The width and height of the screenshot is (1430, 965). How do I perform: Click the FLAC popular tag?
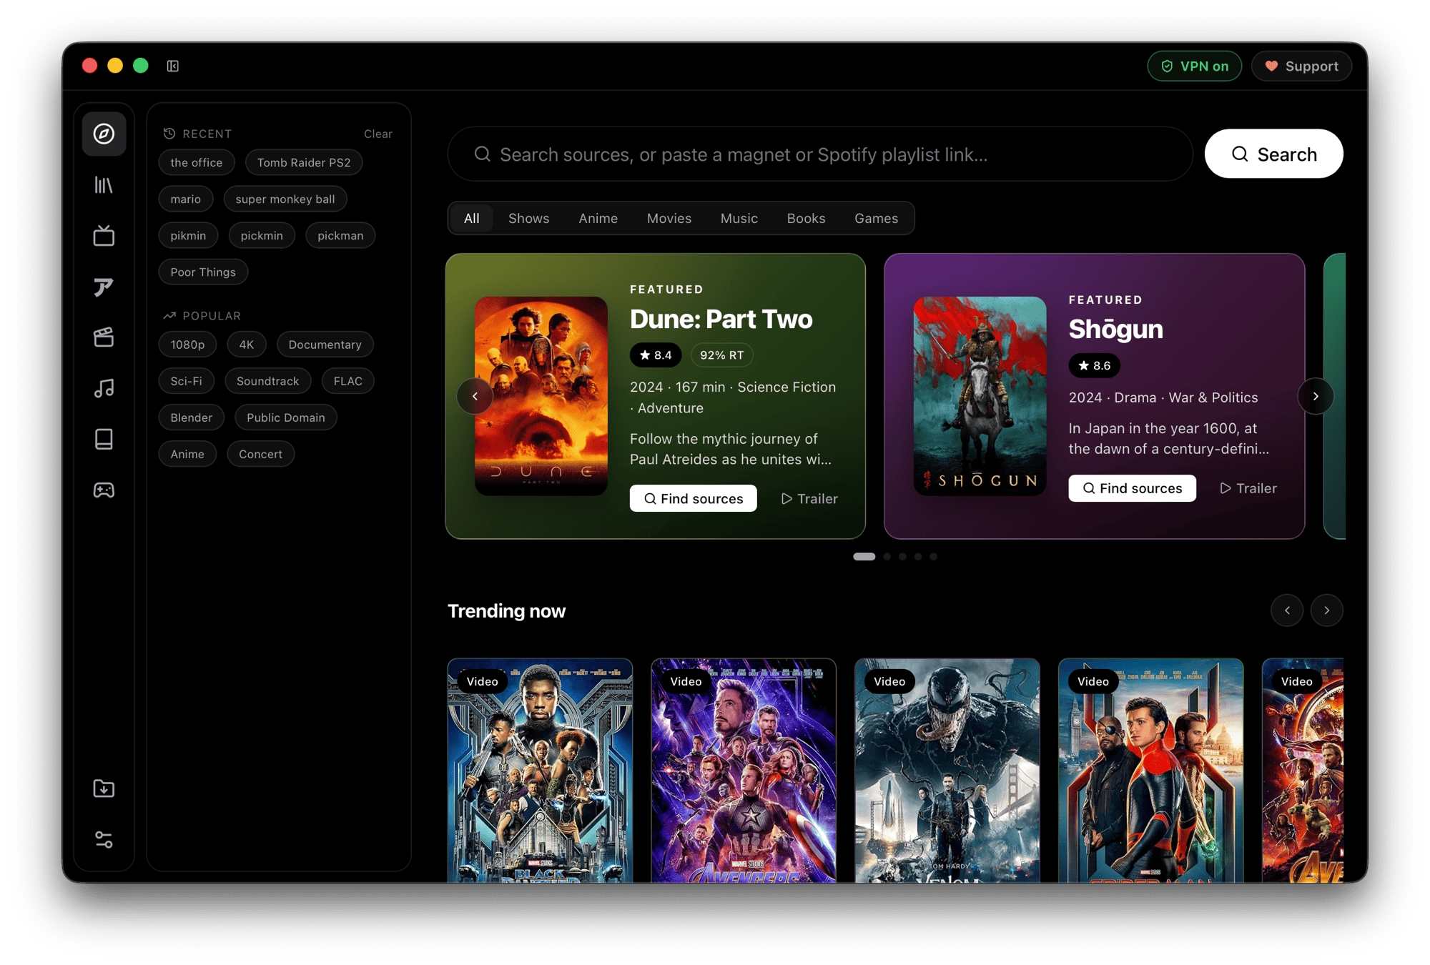click(x=347, y=381)
